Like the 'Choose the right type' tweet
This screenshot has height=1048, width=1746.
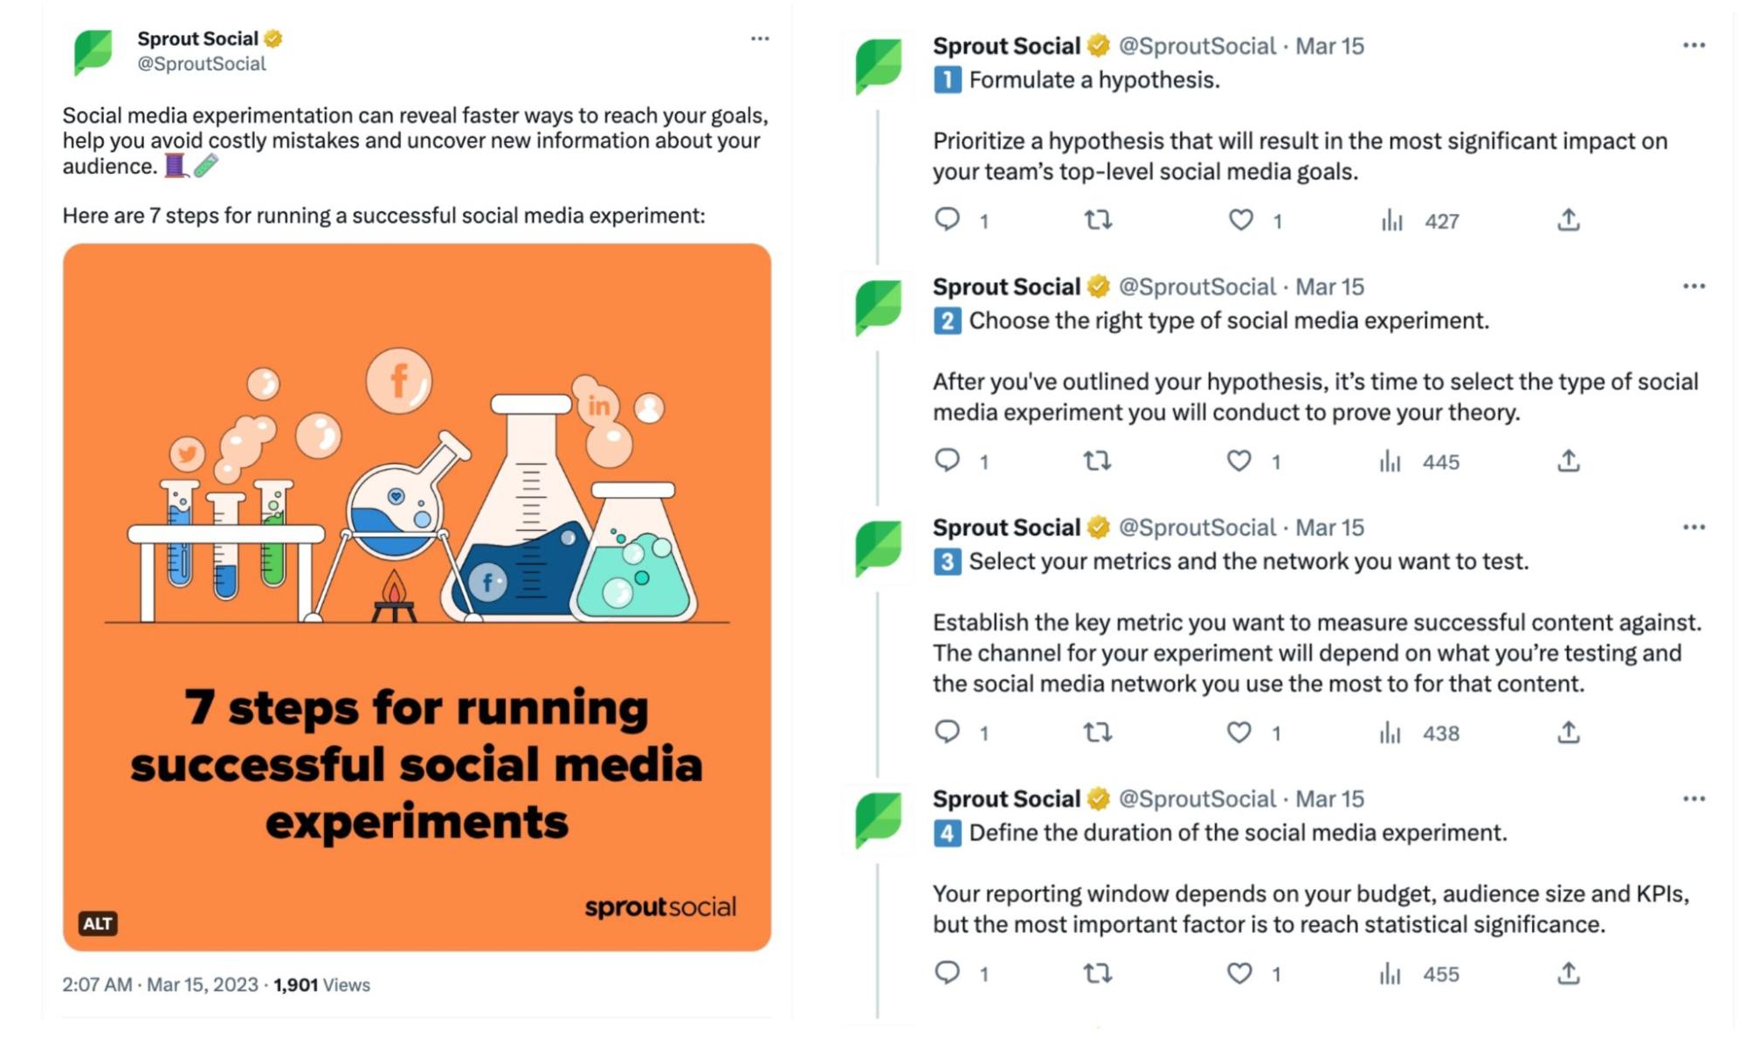pos(1239,460)
